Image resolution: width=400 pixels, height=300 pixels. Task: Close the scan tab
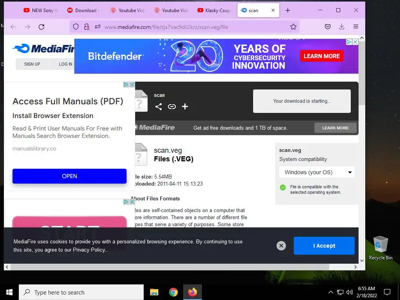click(273, 10)
